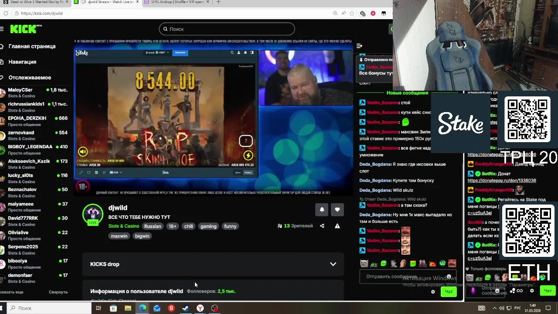
Task: Open chat settings gear in main chat
Action: coord(433,292)
